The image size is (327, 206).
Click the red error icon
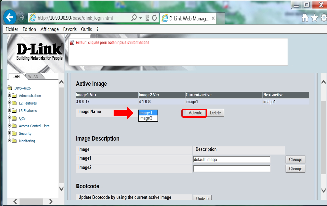(x=72, y=43)
